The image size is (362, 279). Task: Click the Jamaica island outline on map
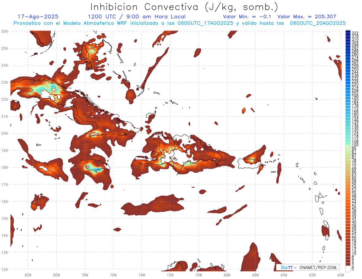[94, 165]
